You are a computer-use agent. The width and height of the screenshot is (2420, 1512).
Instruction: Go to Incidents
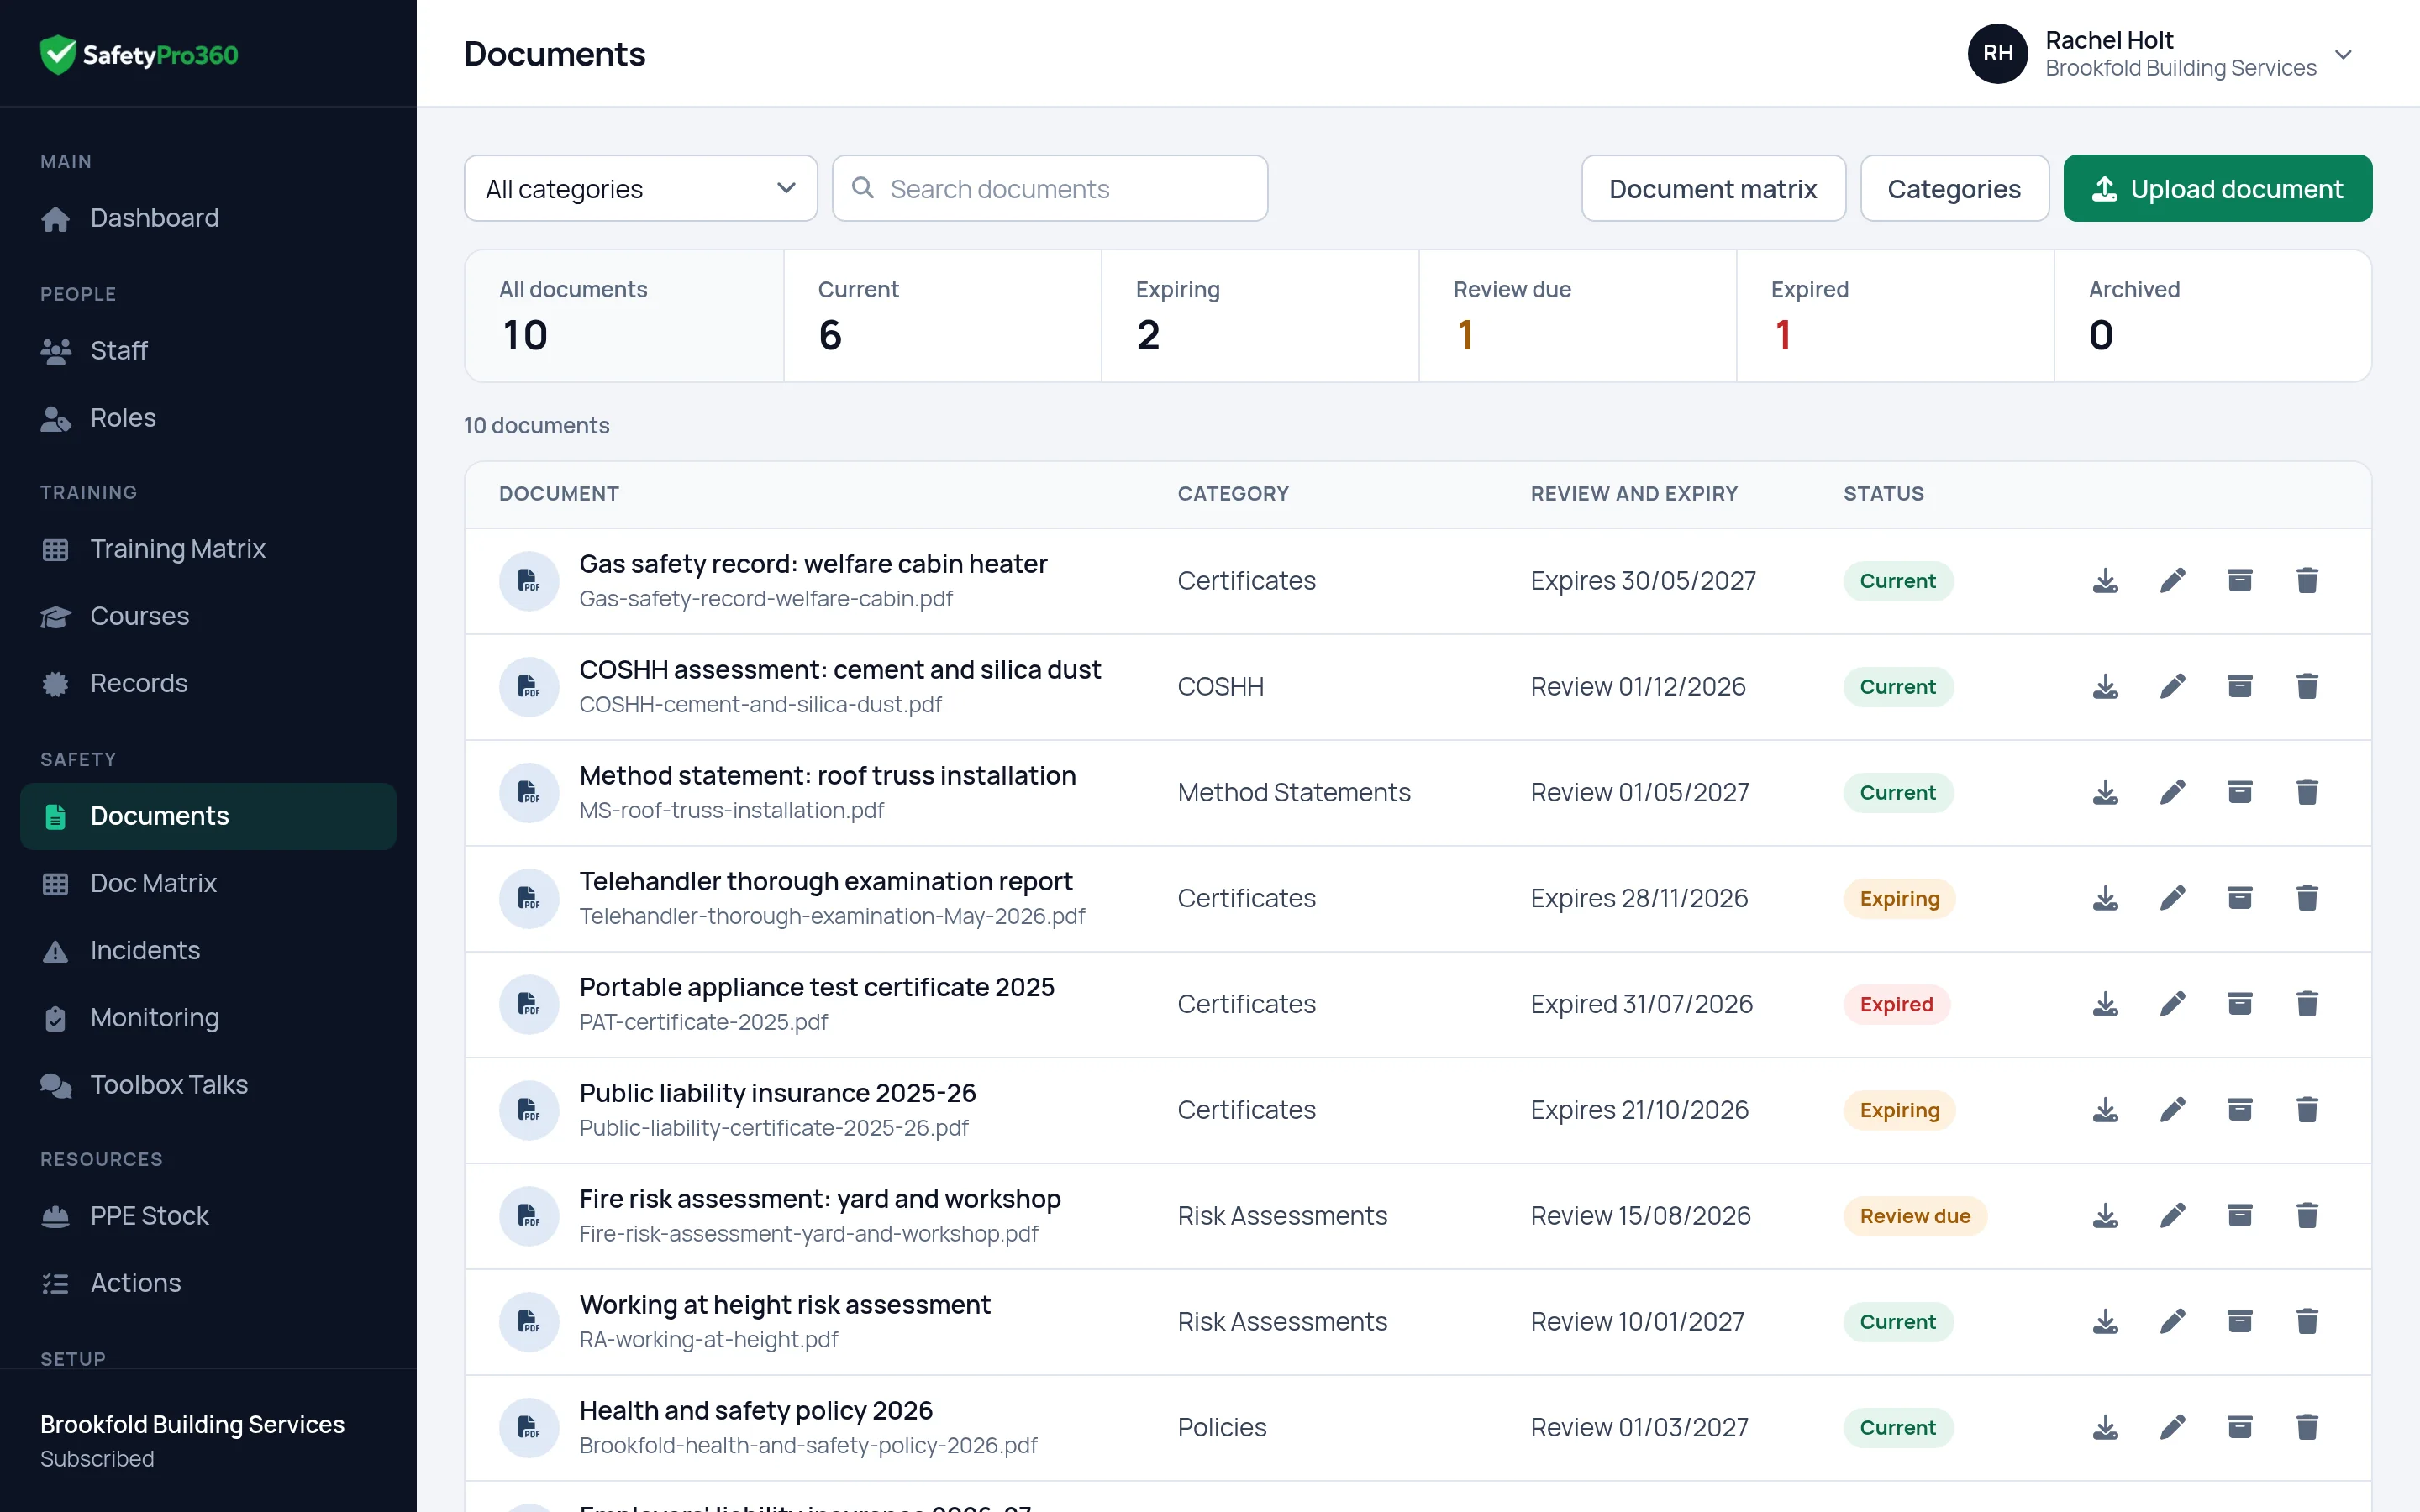point(208,950)
